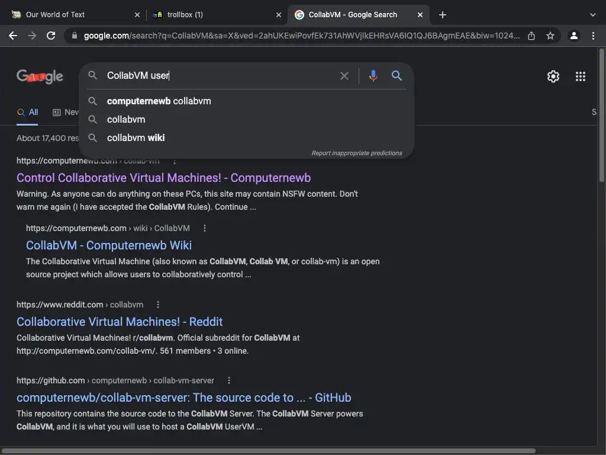Close the trollbox tab
Screen dimensions: 606x455
(279, 15)
